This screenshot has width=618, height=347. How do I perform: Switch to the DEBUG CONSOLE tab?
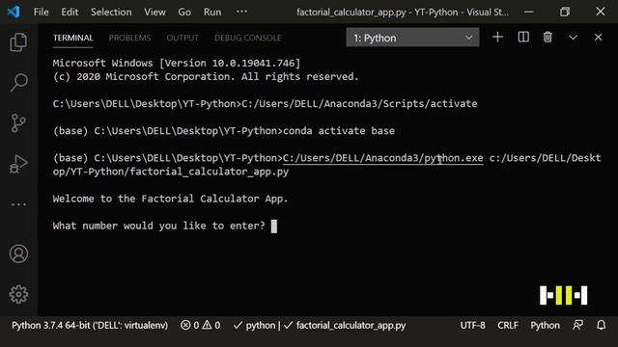click(x=247, y=38)
